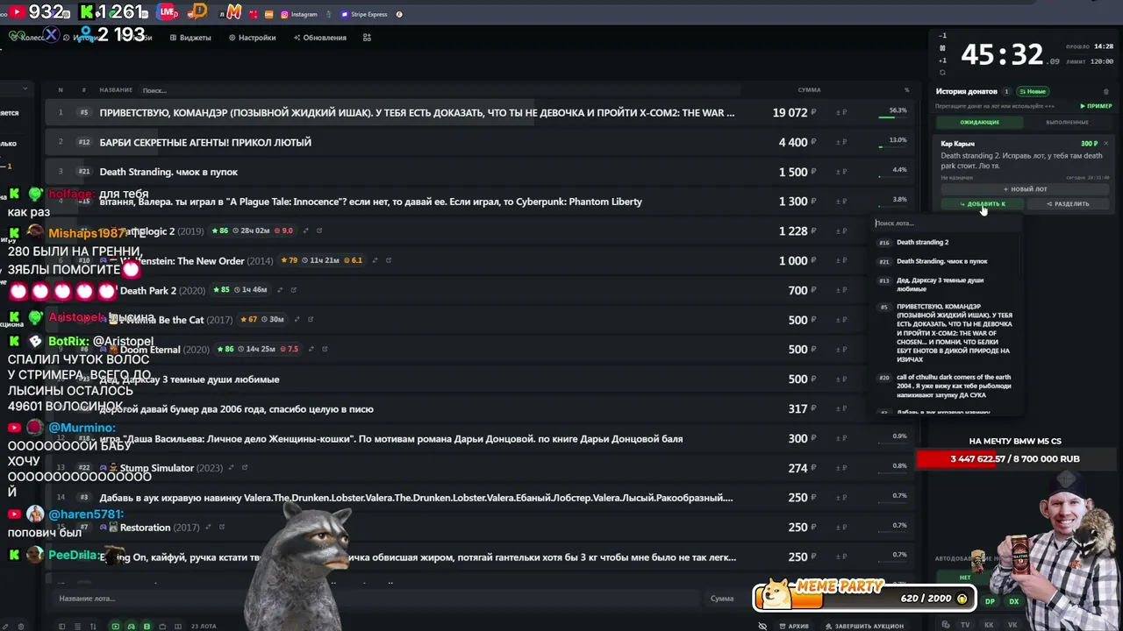Image resolution: width=1123 pixels, height=631 pixels.
Task: Click the Пример button
Action: [x=1096, y=106]
